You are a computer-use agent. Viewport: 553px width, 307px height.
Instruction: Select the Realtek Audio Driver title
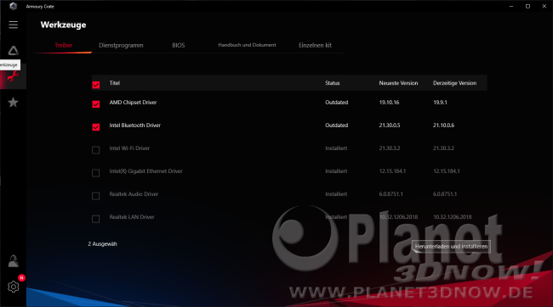(134, 193)
